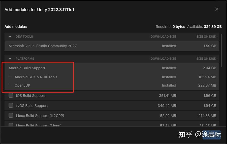Close the Add modules dialog
The width and height of the screenshot is (227, 144).
(217, 9)
